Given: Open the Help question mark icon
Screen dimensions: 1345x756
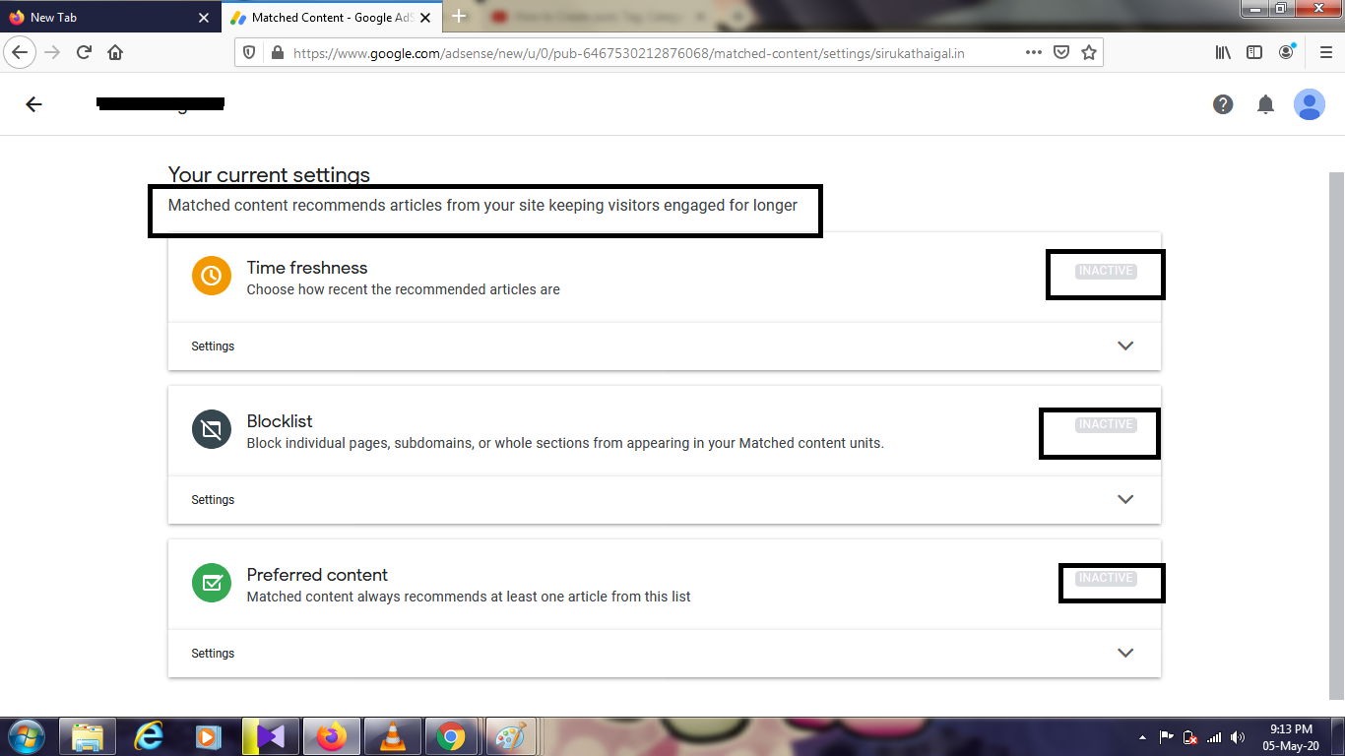Looking at the screenshot, I should click(x=1223, y=104).
